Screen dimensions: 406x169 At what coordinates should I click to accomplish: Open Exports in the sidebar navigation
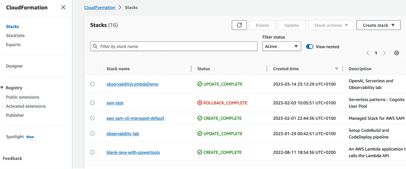tap(13, 45)
